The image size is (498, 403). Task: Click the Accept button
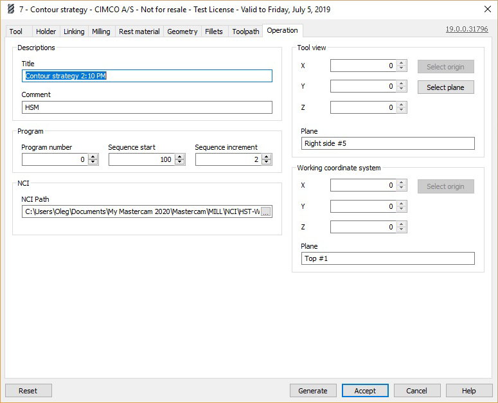[365, 391]
